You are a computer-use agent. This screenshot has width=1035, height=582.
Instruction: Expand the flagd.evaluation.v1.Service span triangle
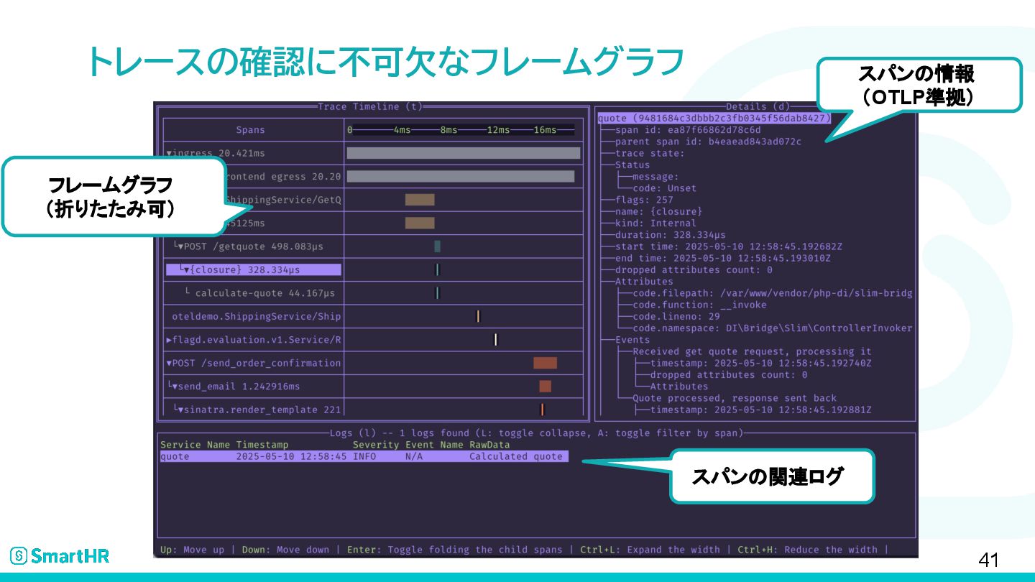[x=170, y=340]
